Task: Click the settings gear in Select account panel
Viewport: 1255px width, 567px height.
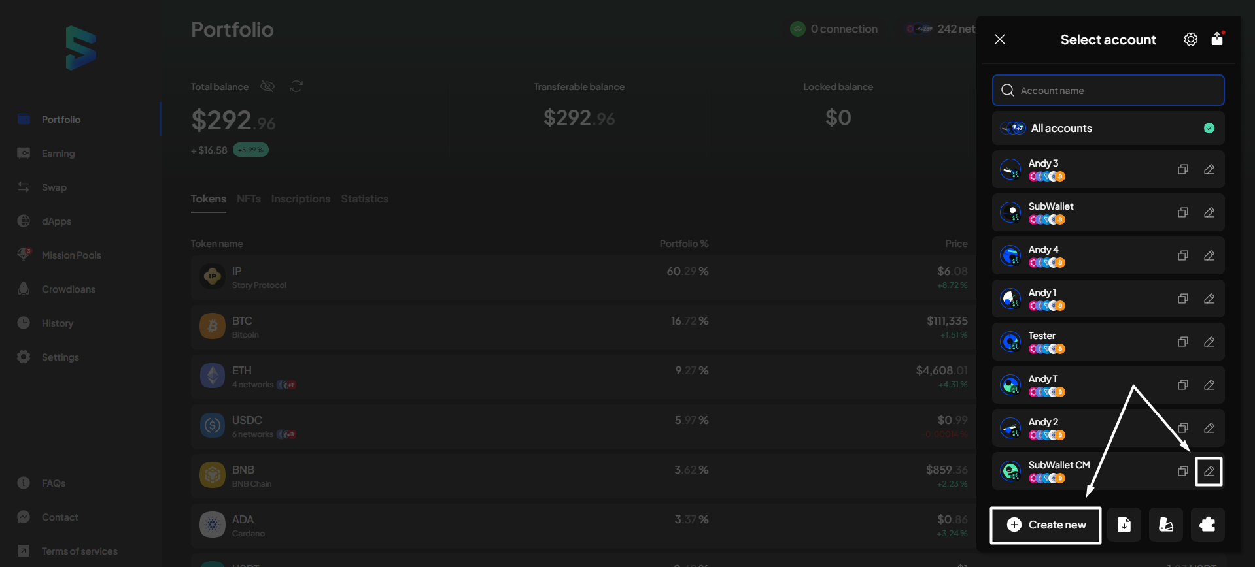Action: 1190,39
